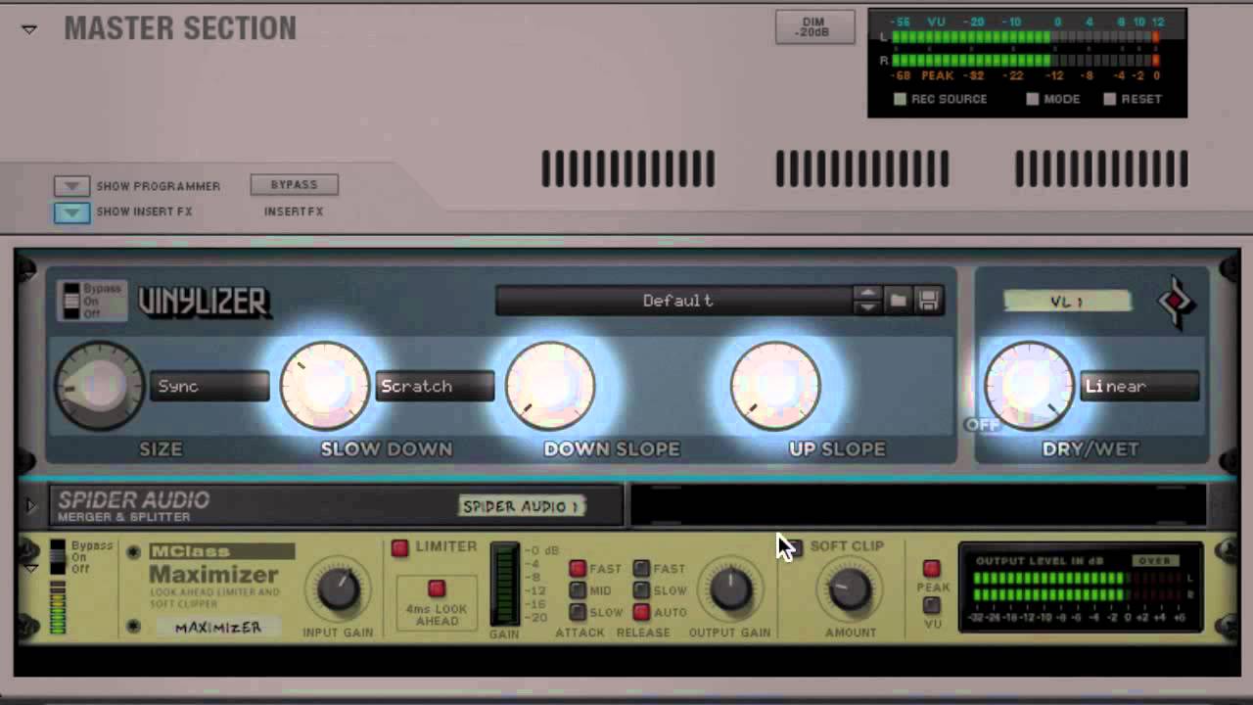Select AUTO release on the Maximizer
Image resolution: width=1253 pixels, height=705 pixels.
(641, 612)
